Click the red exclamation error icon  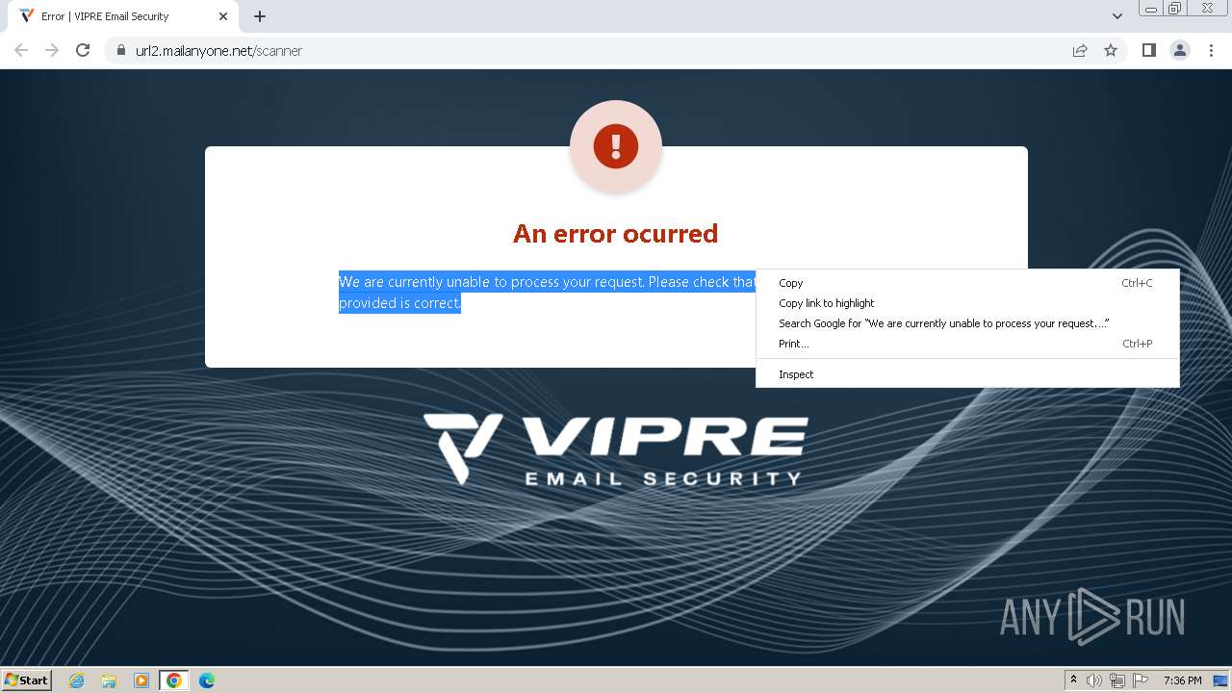point(616,146)
